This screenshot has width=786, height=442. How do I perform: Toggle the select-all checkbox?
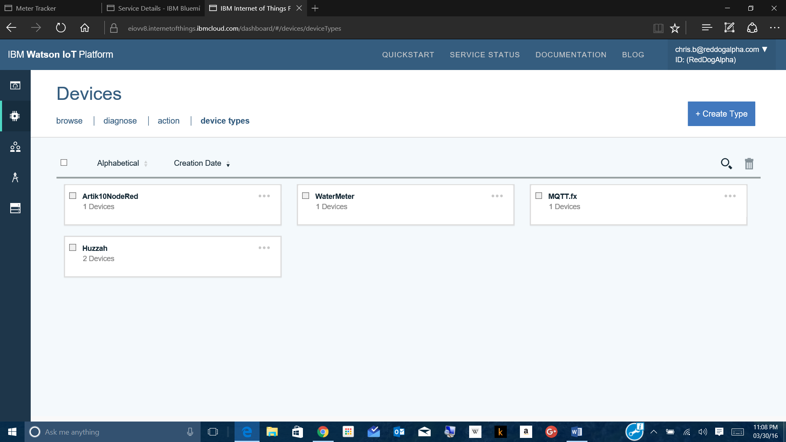[x=64, y=162]
